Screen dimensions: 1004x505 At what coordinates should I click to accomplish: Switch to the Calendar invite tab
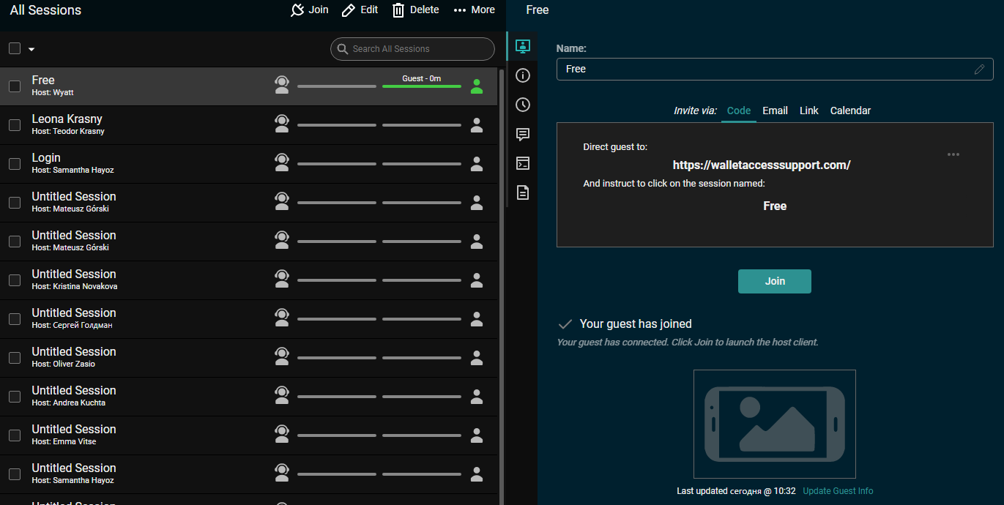click(x=850, y=111)
